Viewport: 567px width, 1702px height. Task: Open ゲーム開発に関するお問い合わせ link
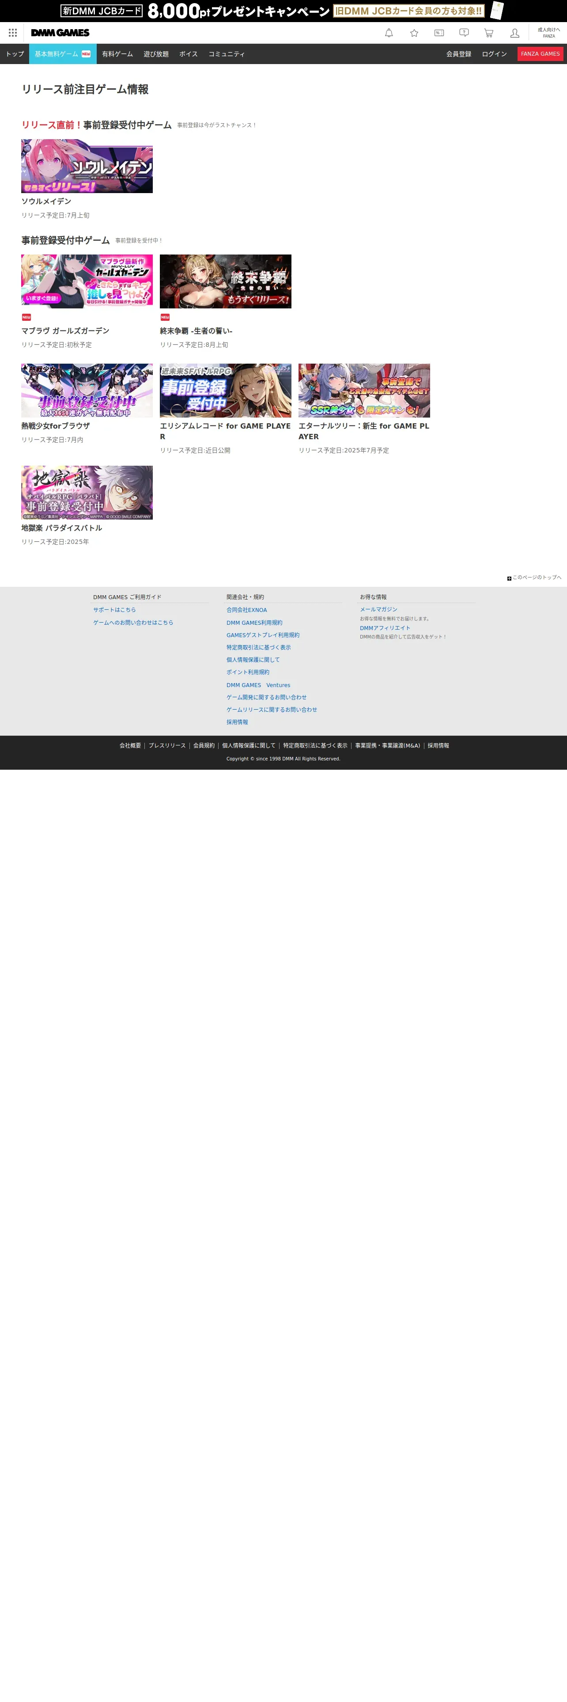pyautogui.click(x=267, y=697)
